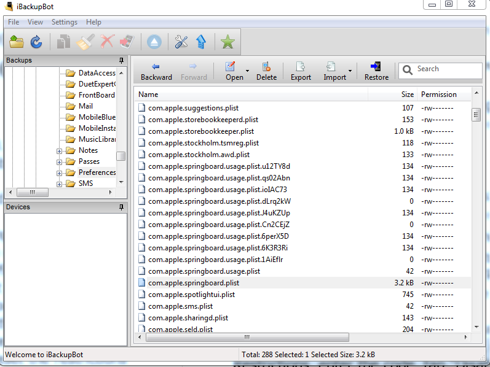The width and height of the screenshot is (490, 367).
Task: Export the selected file
Action: tap(301, 72)
